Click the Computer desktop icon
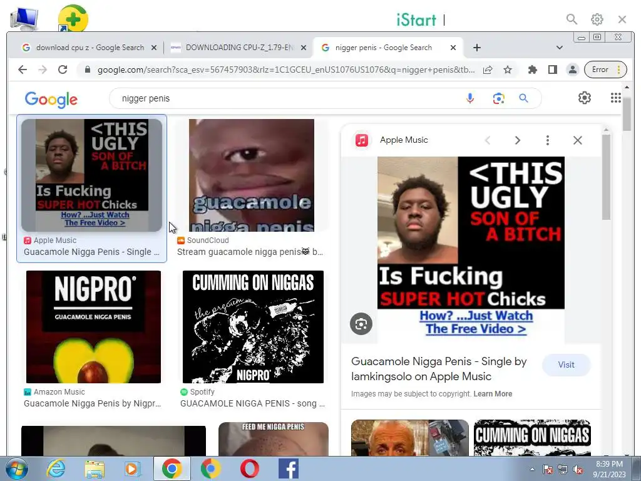This screenshot has height=481, width=641. (24, 18)
